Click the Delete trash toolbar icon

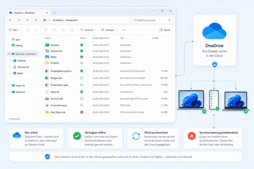(72, 30)
